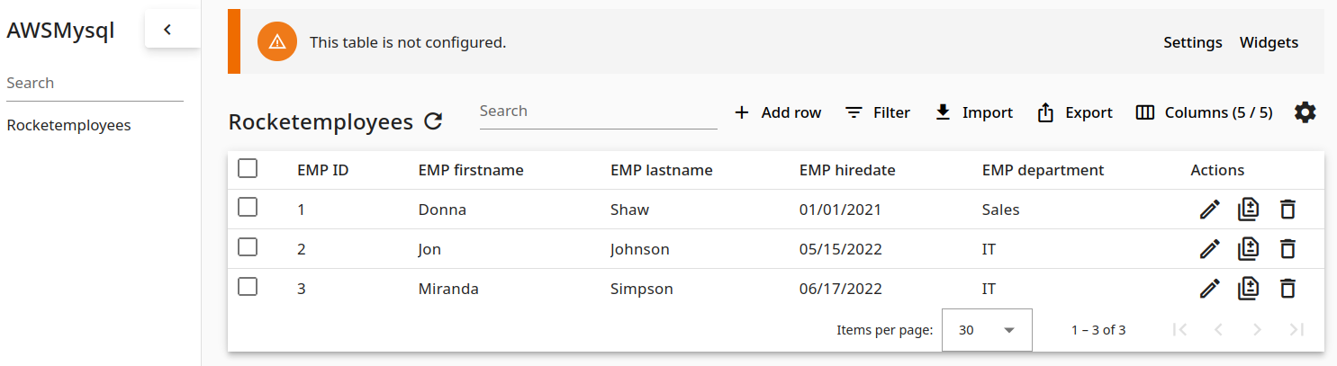
Task: Focus the table Search input field
Action: click(598, 112)
